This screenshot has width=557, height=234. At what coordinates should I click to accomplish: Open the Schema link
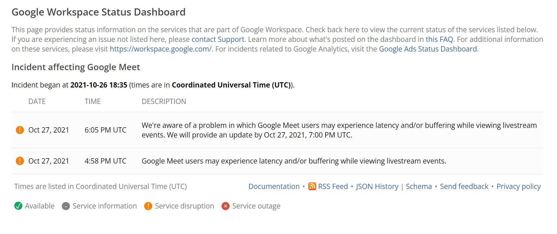point(418,187)
